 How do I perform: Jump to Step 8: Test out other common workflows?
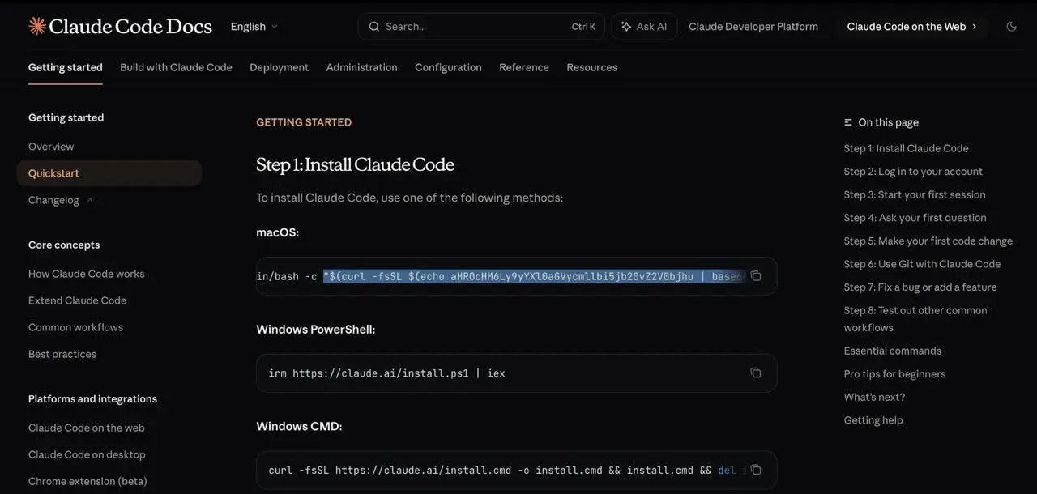(915, 319)
